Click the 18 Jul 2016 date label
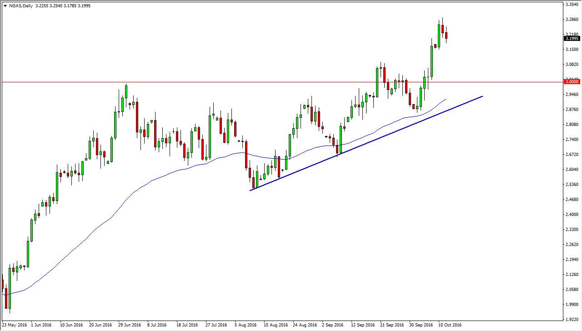 pos(187,326)
